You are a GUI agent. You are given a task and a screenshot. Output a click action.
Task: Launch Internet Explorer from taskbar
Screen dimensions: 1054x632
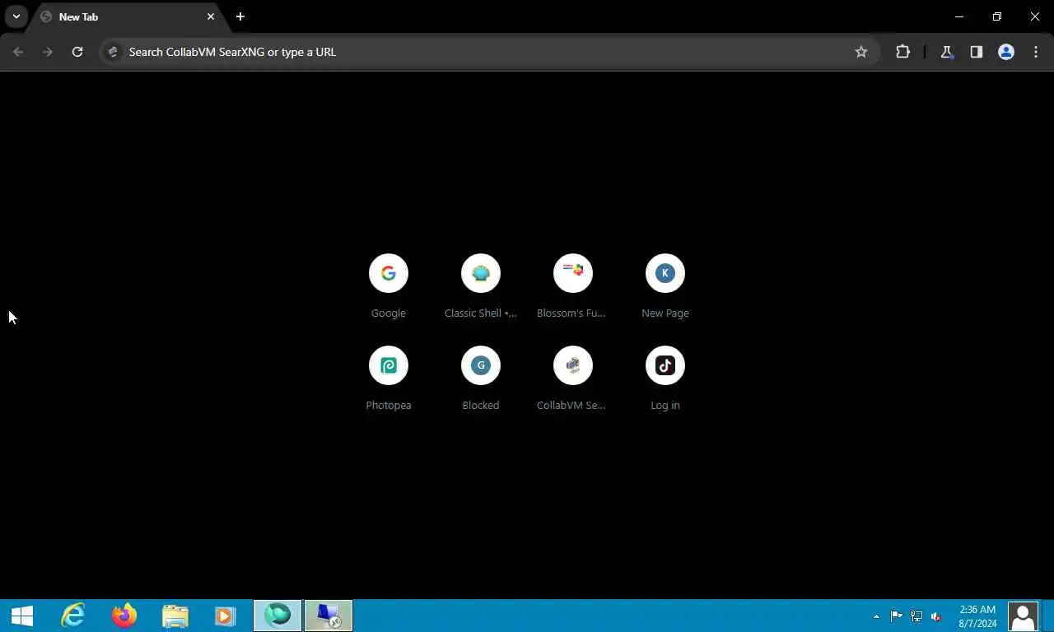click(x=74, y=616)
